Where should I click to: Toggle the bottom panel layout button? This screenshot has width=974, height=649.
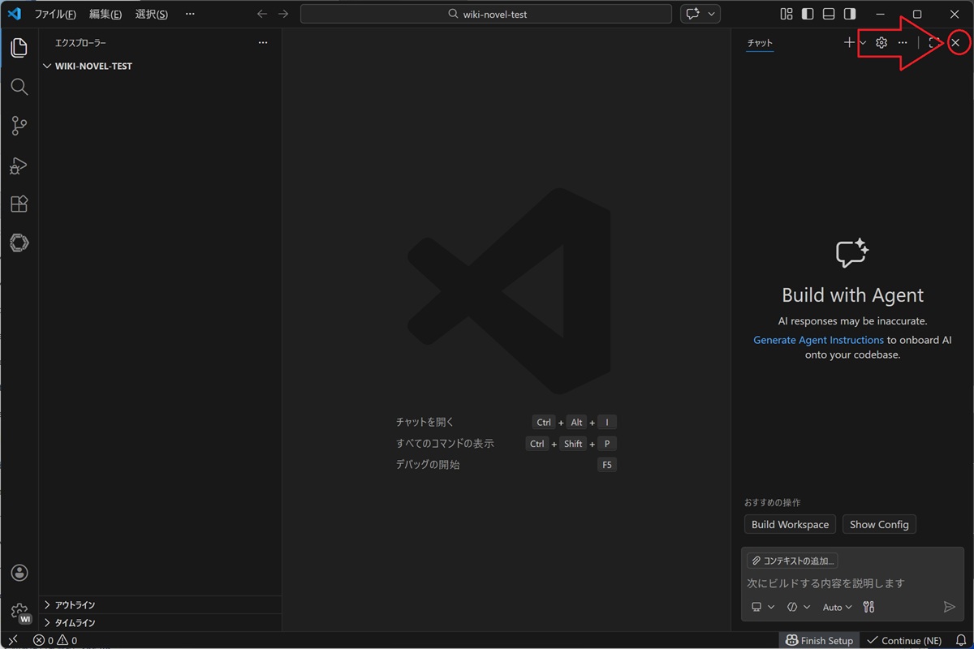coord(829,14)
